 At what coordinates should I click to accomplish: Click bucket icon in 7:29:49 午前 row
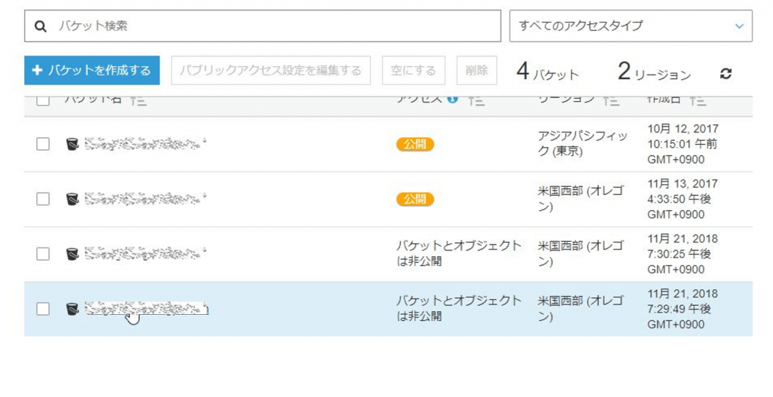tap(72, 309)
